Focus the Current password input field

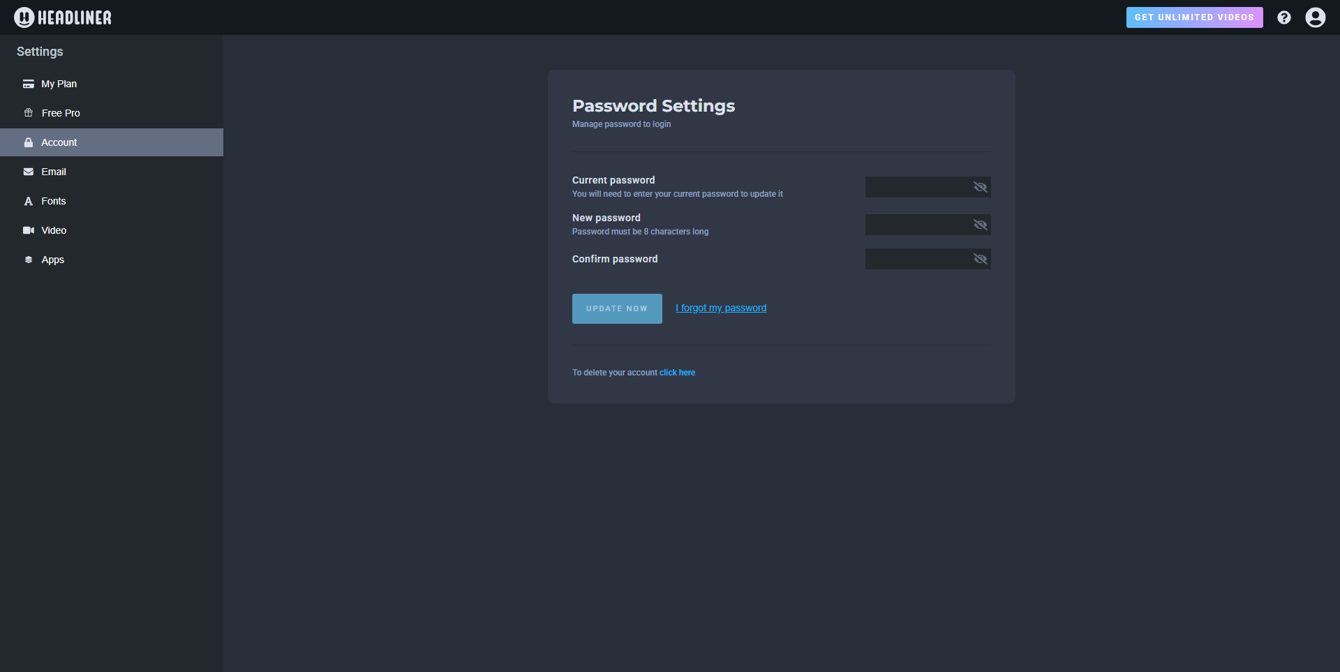click(916, 187)
